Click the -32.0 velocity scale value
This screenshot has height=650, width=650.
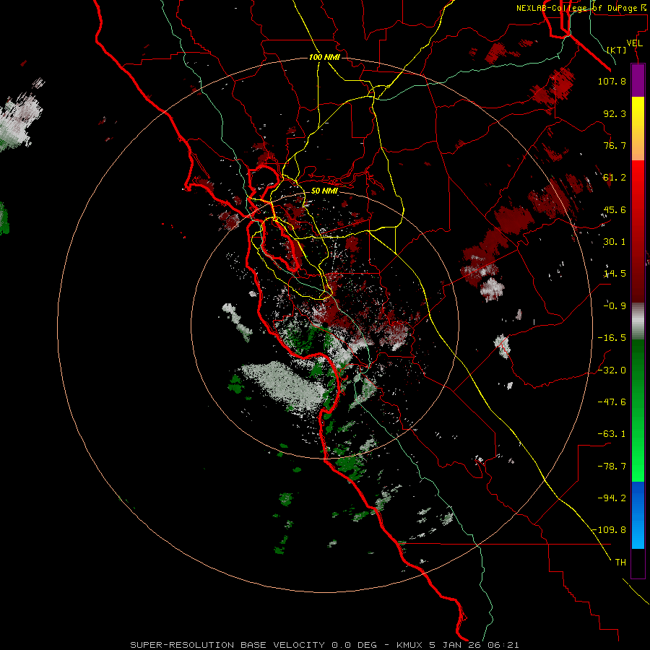pyautogui.click(x=612, y=370)
